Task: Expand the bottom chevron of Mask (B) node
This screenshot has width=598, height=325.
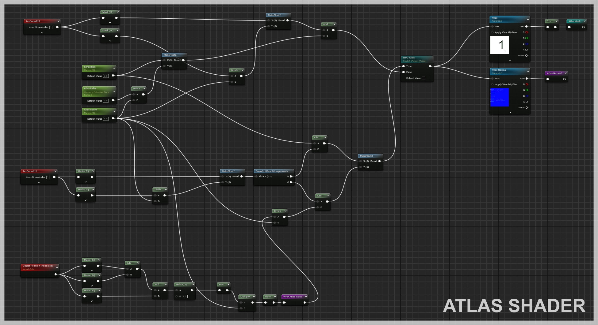Action: point(91,301)
